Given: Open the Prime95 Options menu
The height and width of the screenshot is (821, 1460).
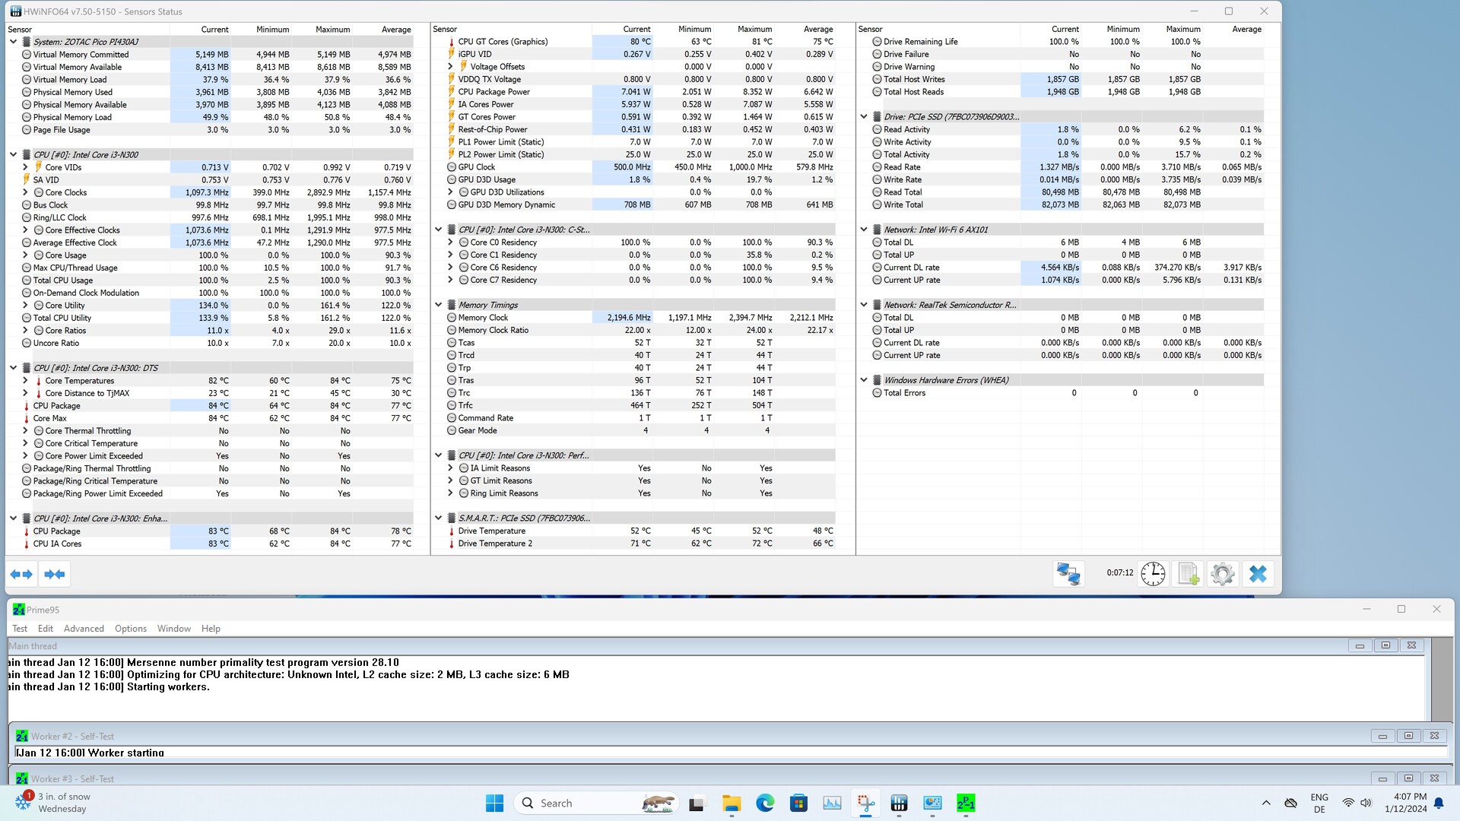Looking at the screenshot, I should (130, 629).
